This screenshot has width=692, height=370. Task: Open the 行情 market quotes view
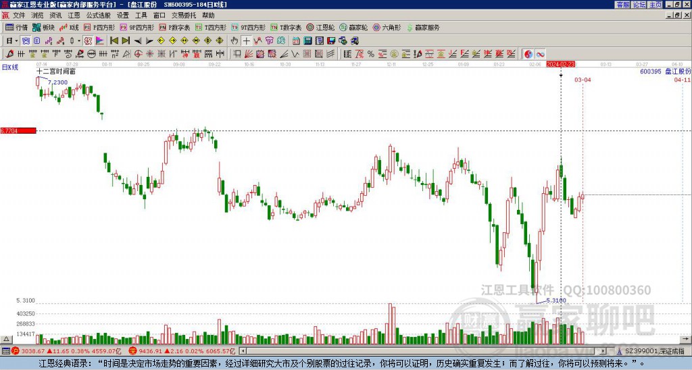pos(16,28)
